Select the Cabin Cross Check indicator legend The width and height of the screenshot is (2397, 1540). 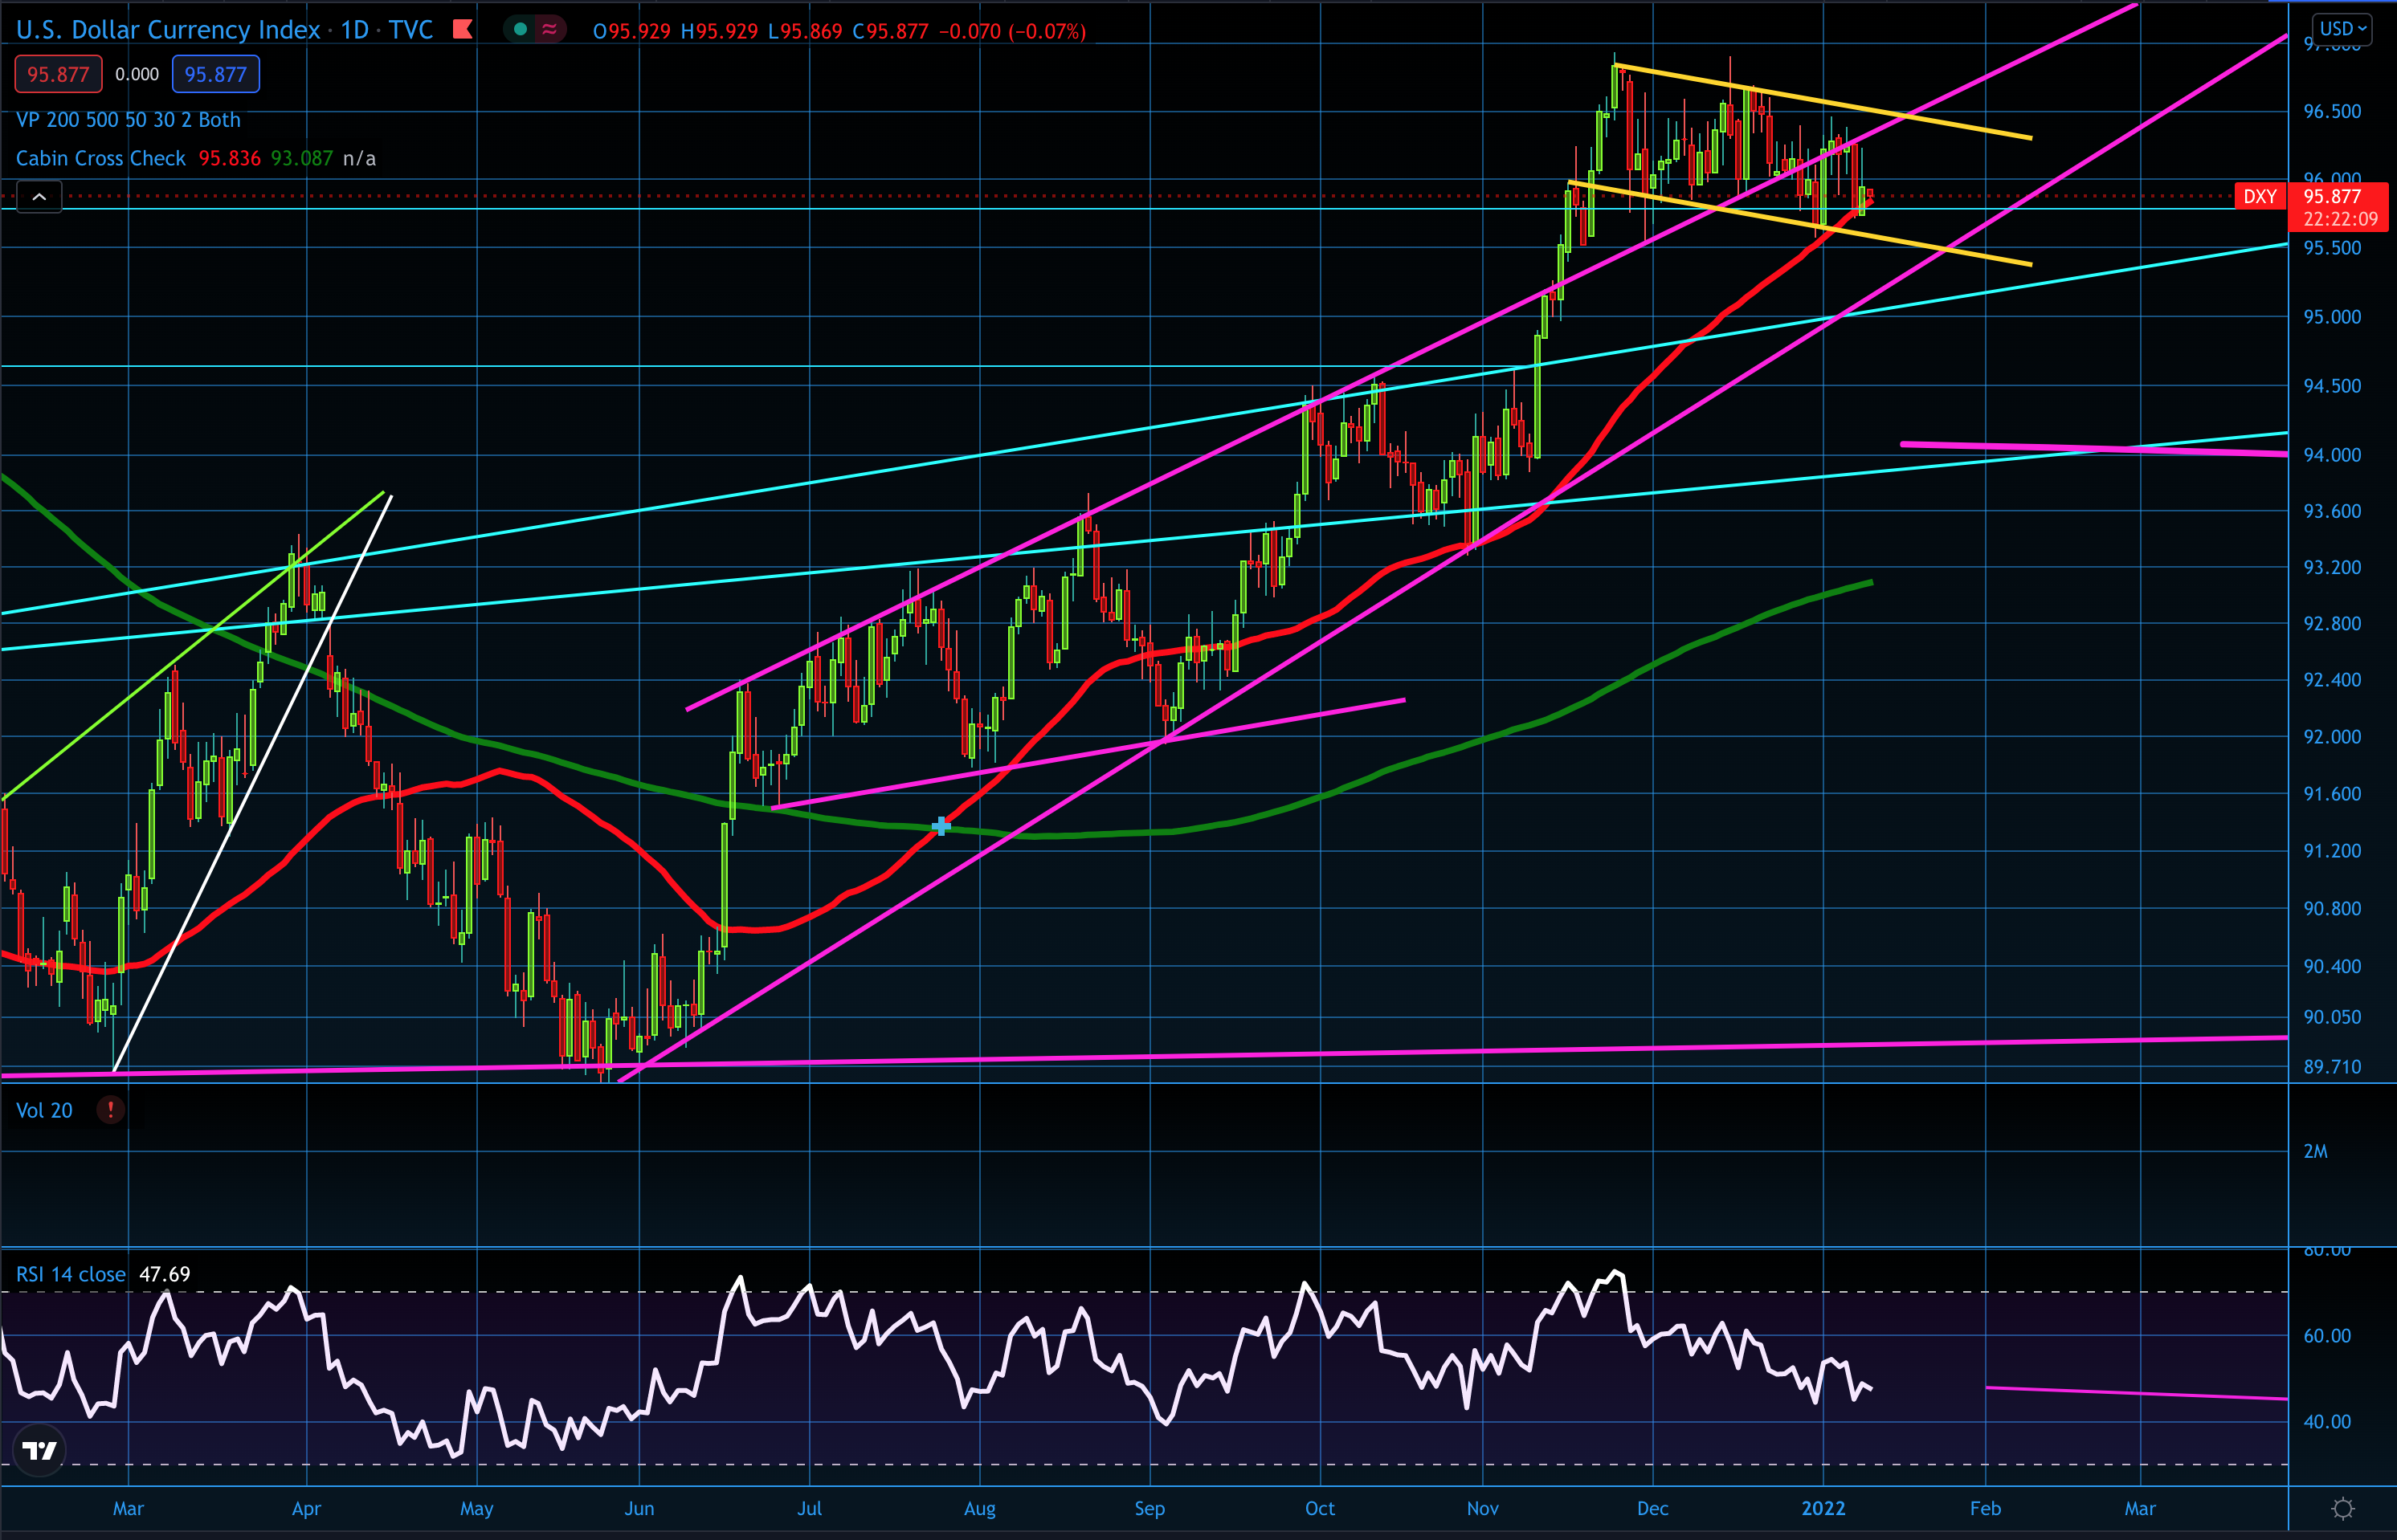pos(100,158)
